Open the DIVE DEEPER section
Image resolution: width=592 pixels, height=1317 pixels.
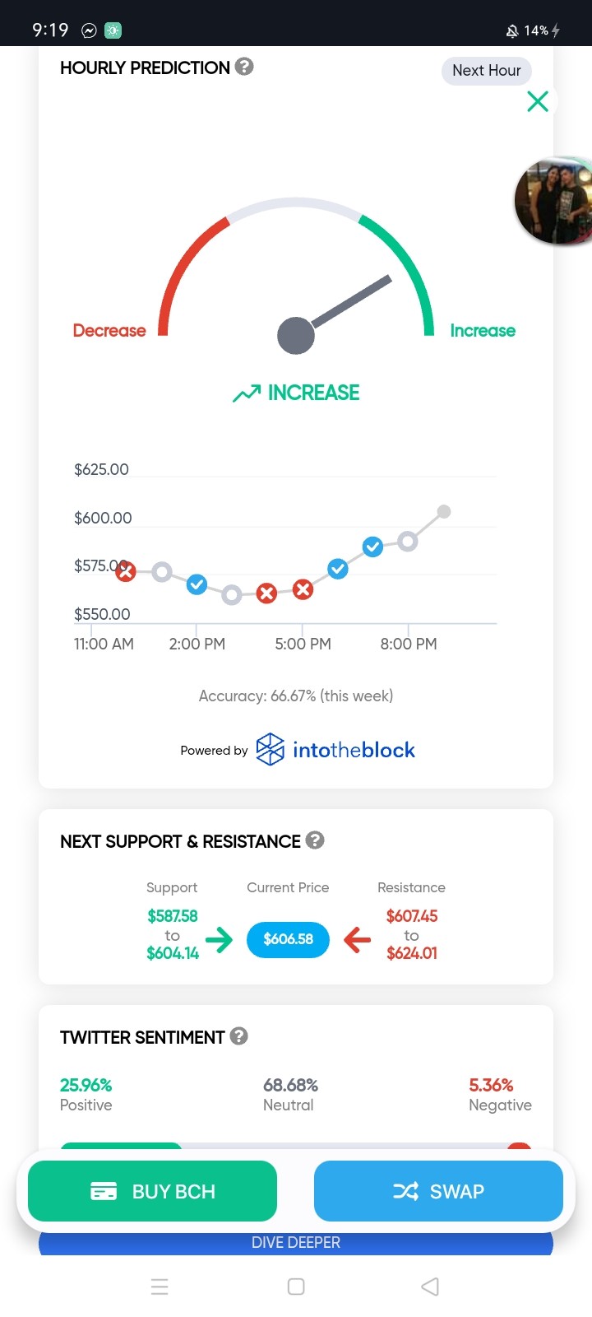point(296,1242)
